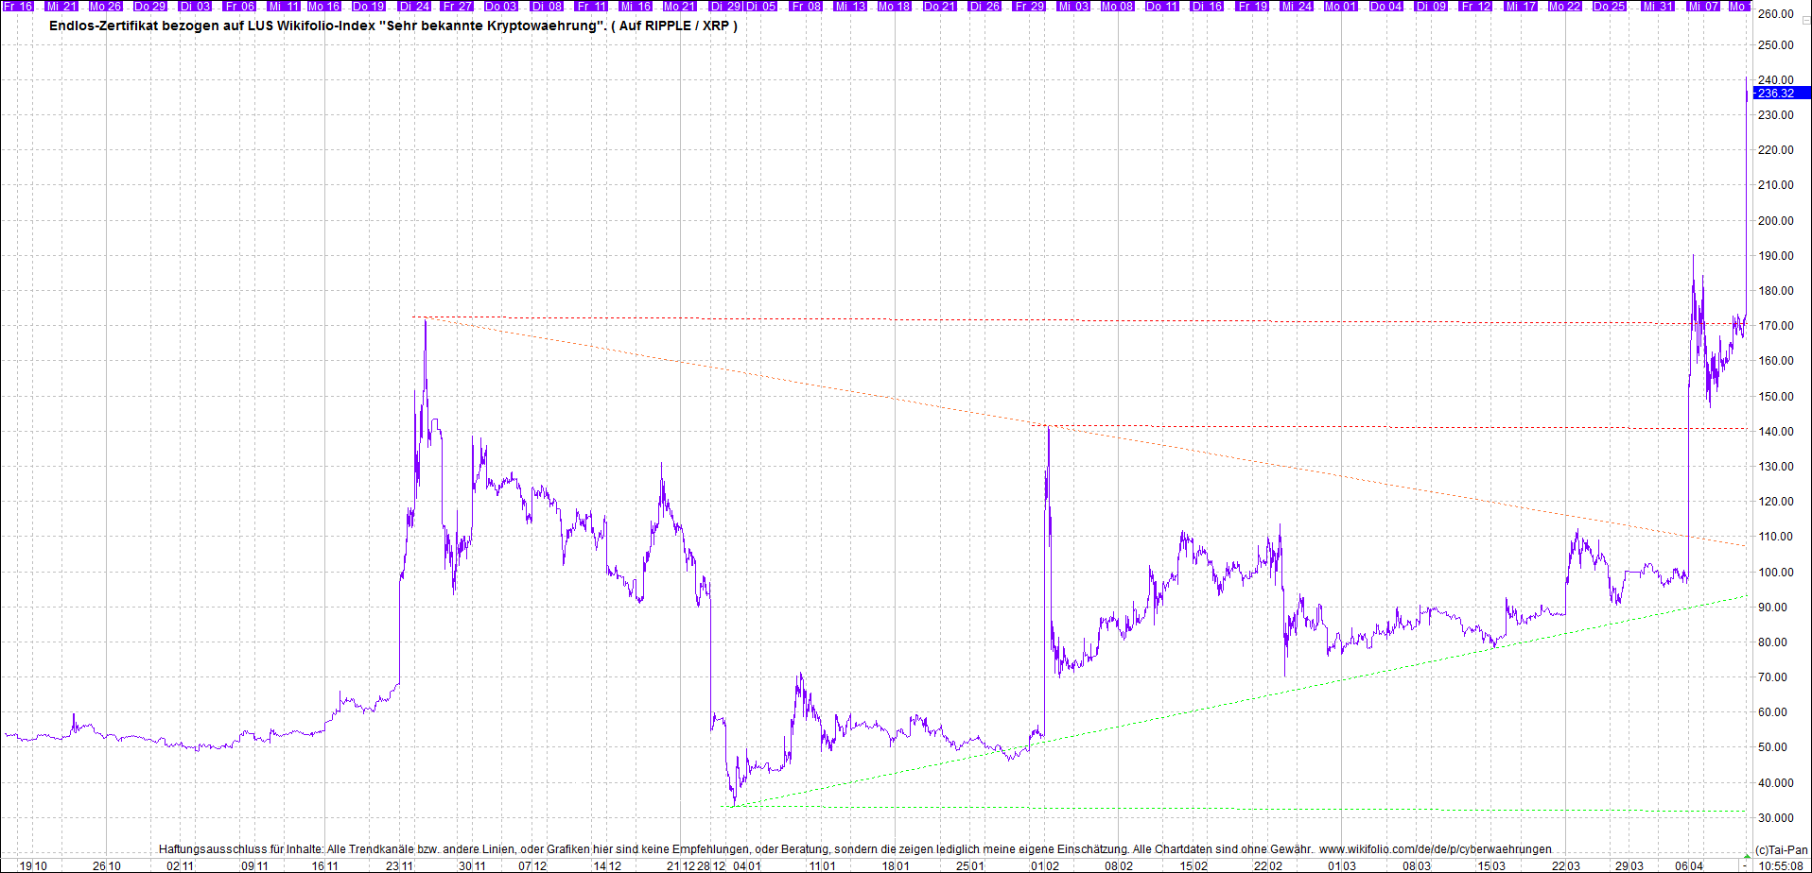Click the 260.00 price axis label

click(x=1775, y=14)
